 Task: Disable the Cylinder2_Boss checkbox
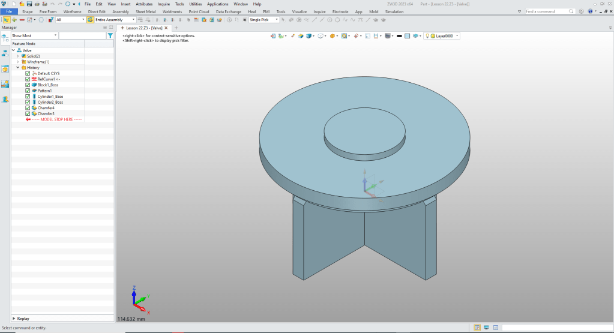[28, 102]
